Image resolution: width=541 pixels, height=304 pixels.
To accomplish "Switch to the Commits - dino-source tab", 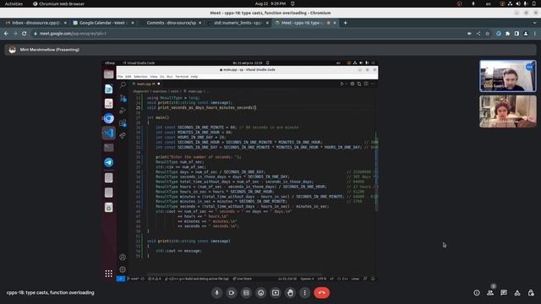I will [171, 23].
